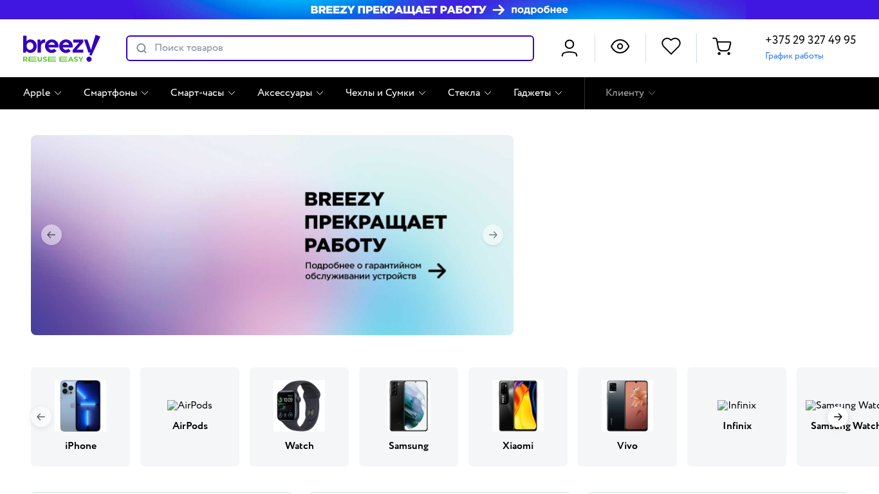Image resolution: width=879 pixels, height=494 pixels.
Task: Open the Breezy closing banner slide
Action: (x=272, y=235)
